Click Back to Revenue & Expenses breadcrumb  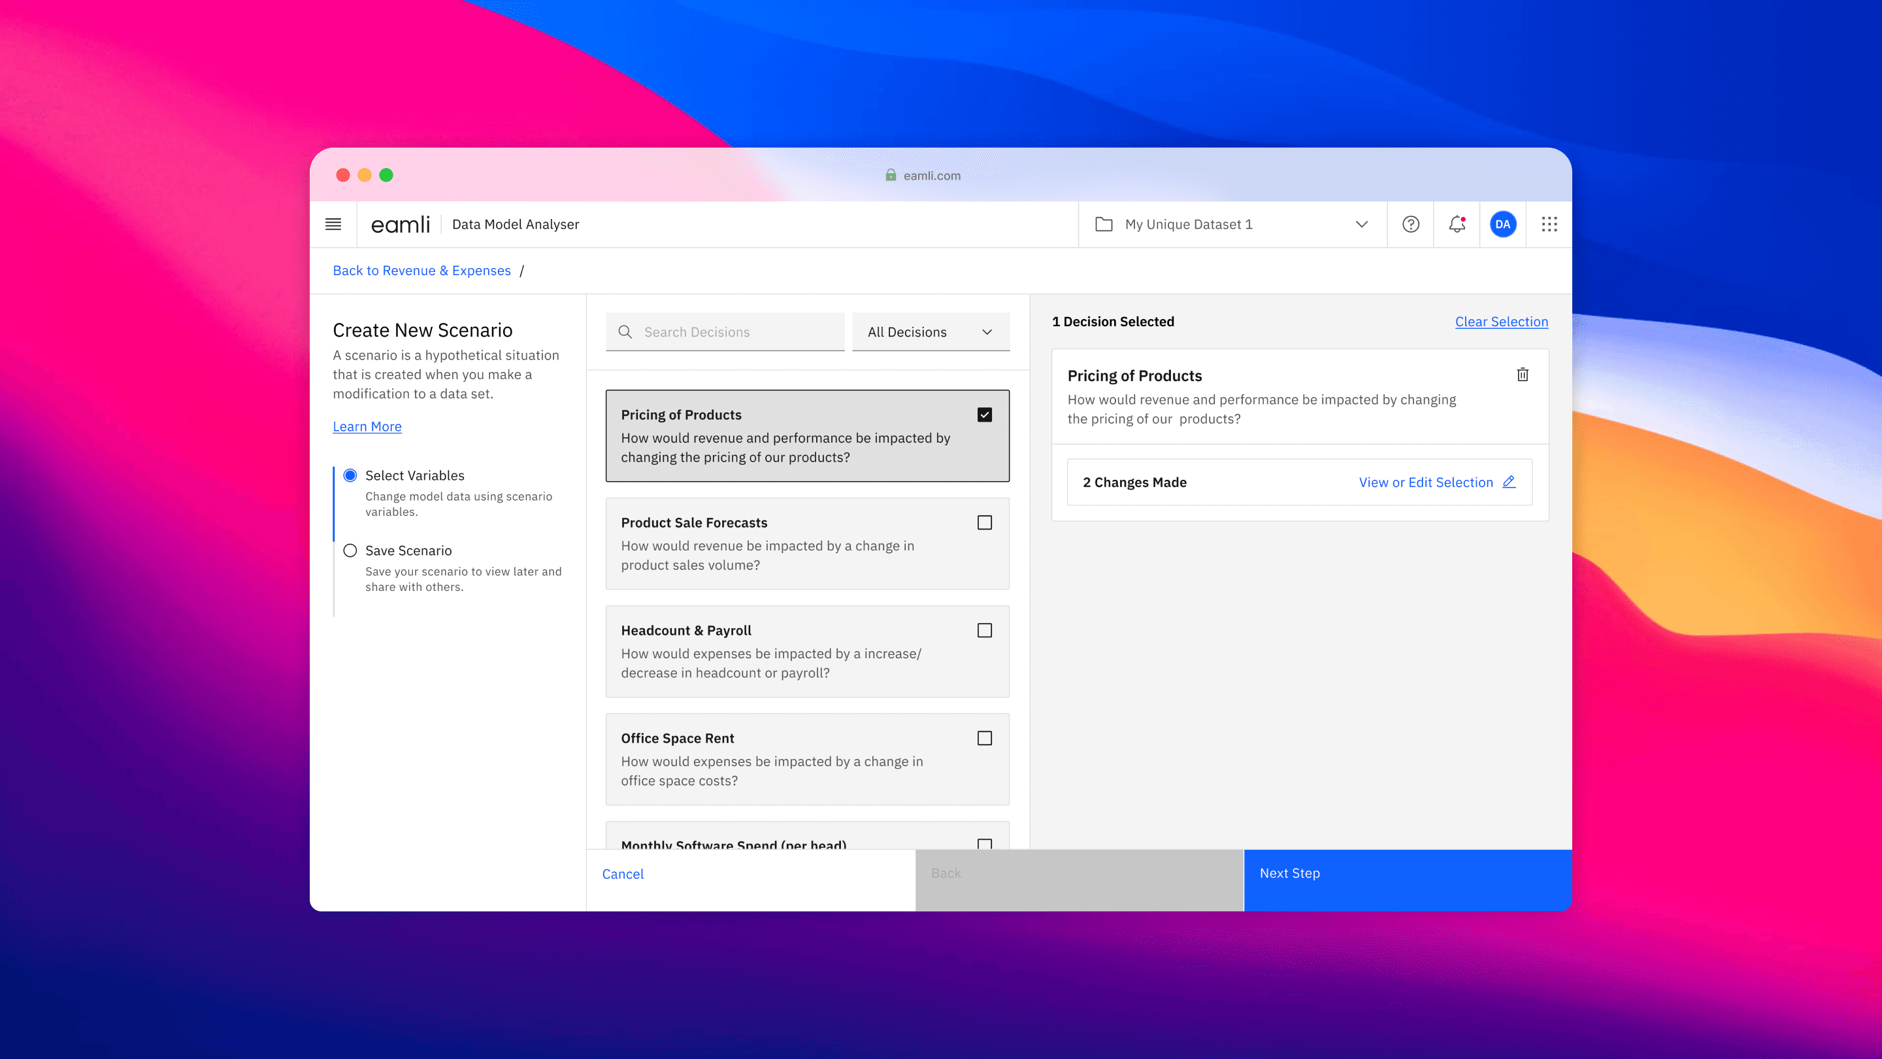421,271
